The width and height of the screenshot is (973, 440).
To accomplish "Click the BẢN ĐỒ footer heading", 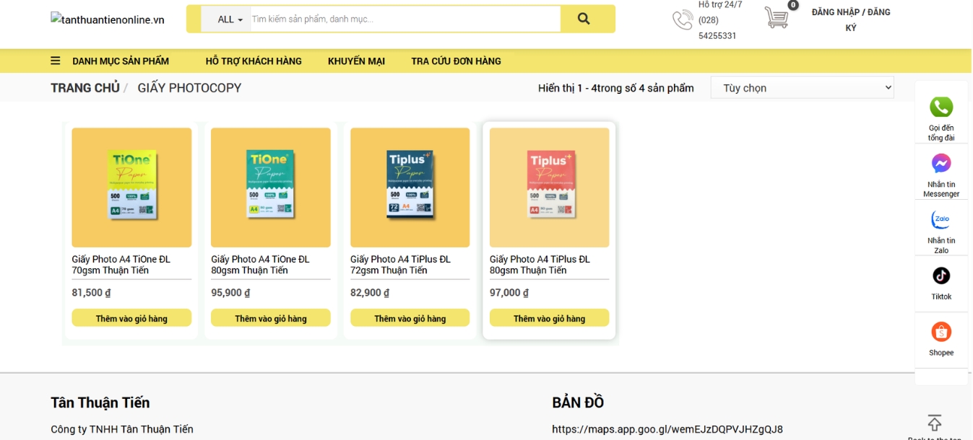I will click(x=578, y=402).
